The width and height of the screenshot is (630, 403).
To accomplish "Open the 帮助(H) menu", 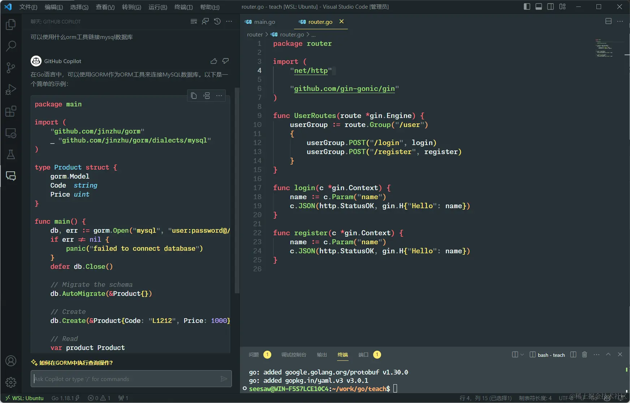I will point(210,7).
